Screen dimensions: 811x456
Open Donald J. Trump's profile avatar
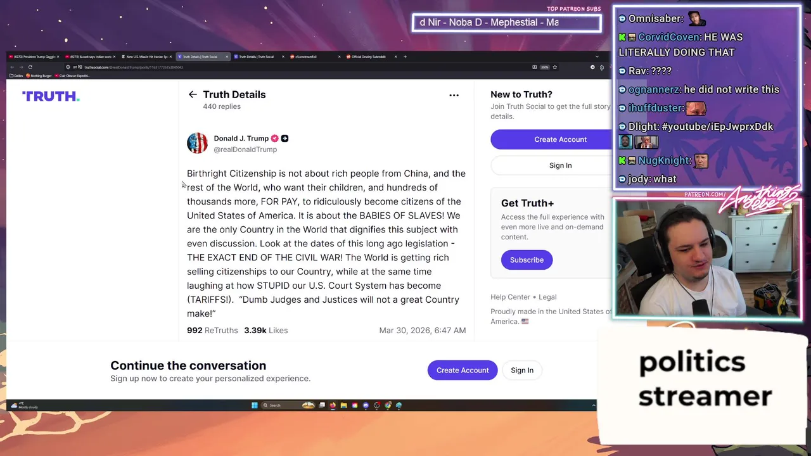point(197,143)
